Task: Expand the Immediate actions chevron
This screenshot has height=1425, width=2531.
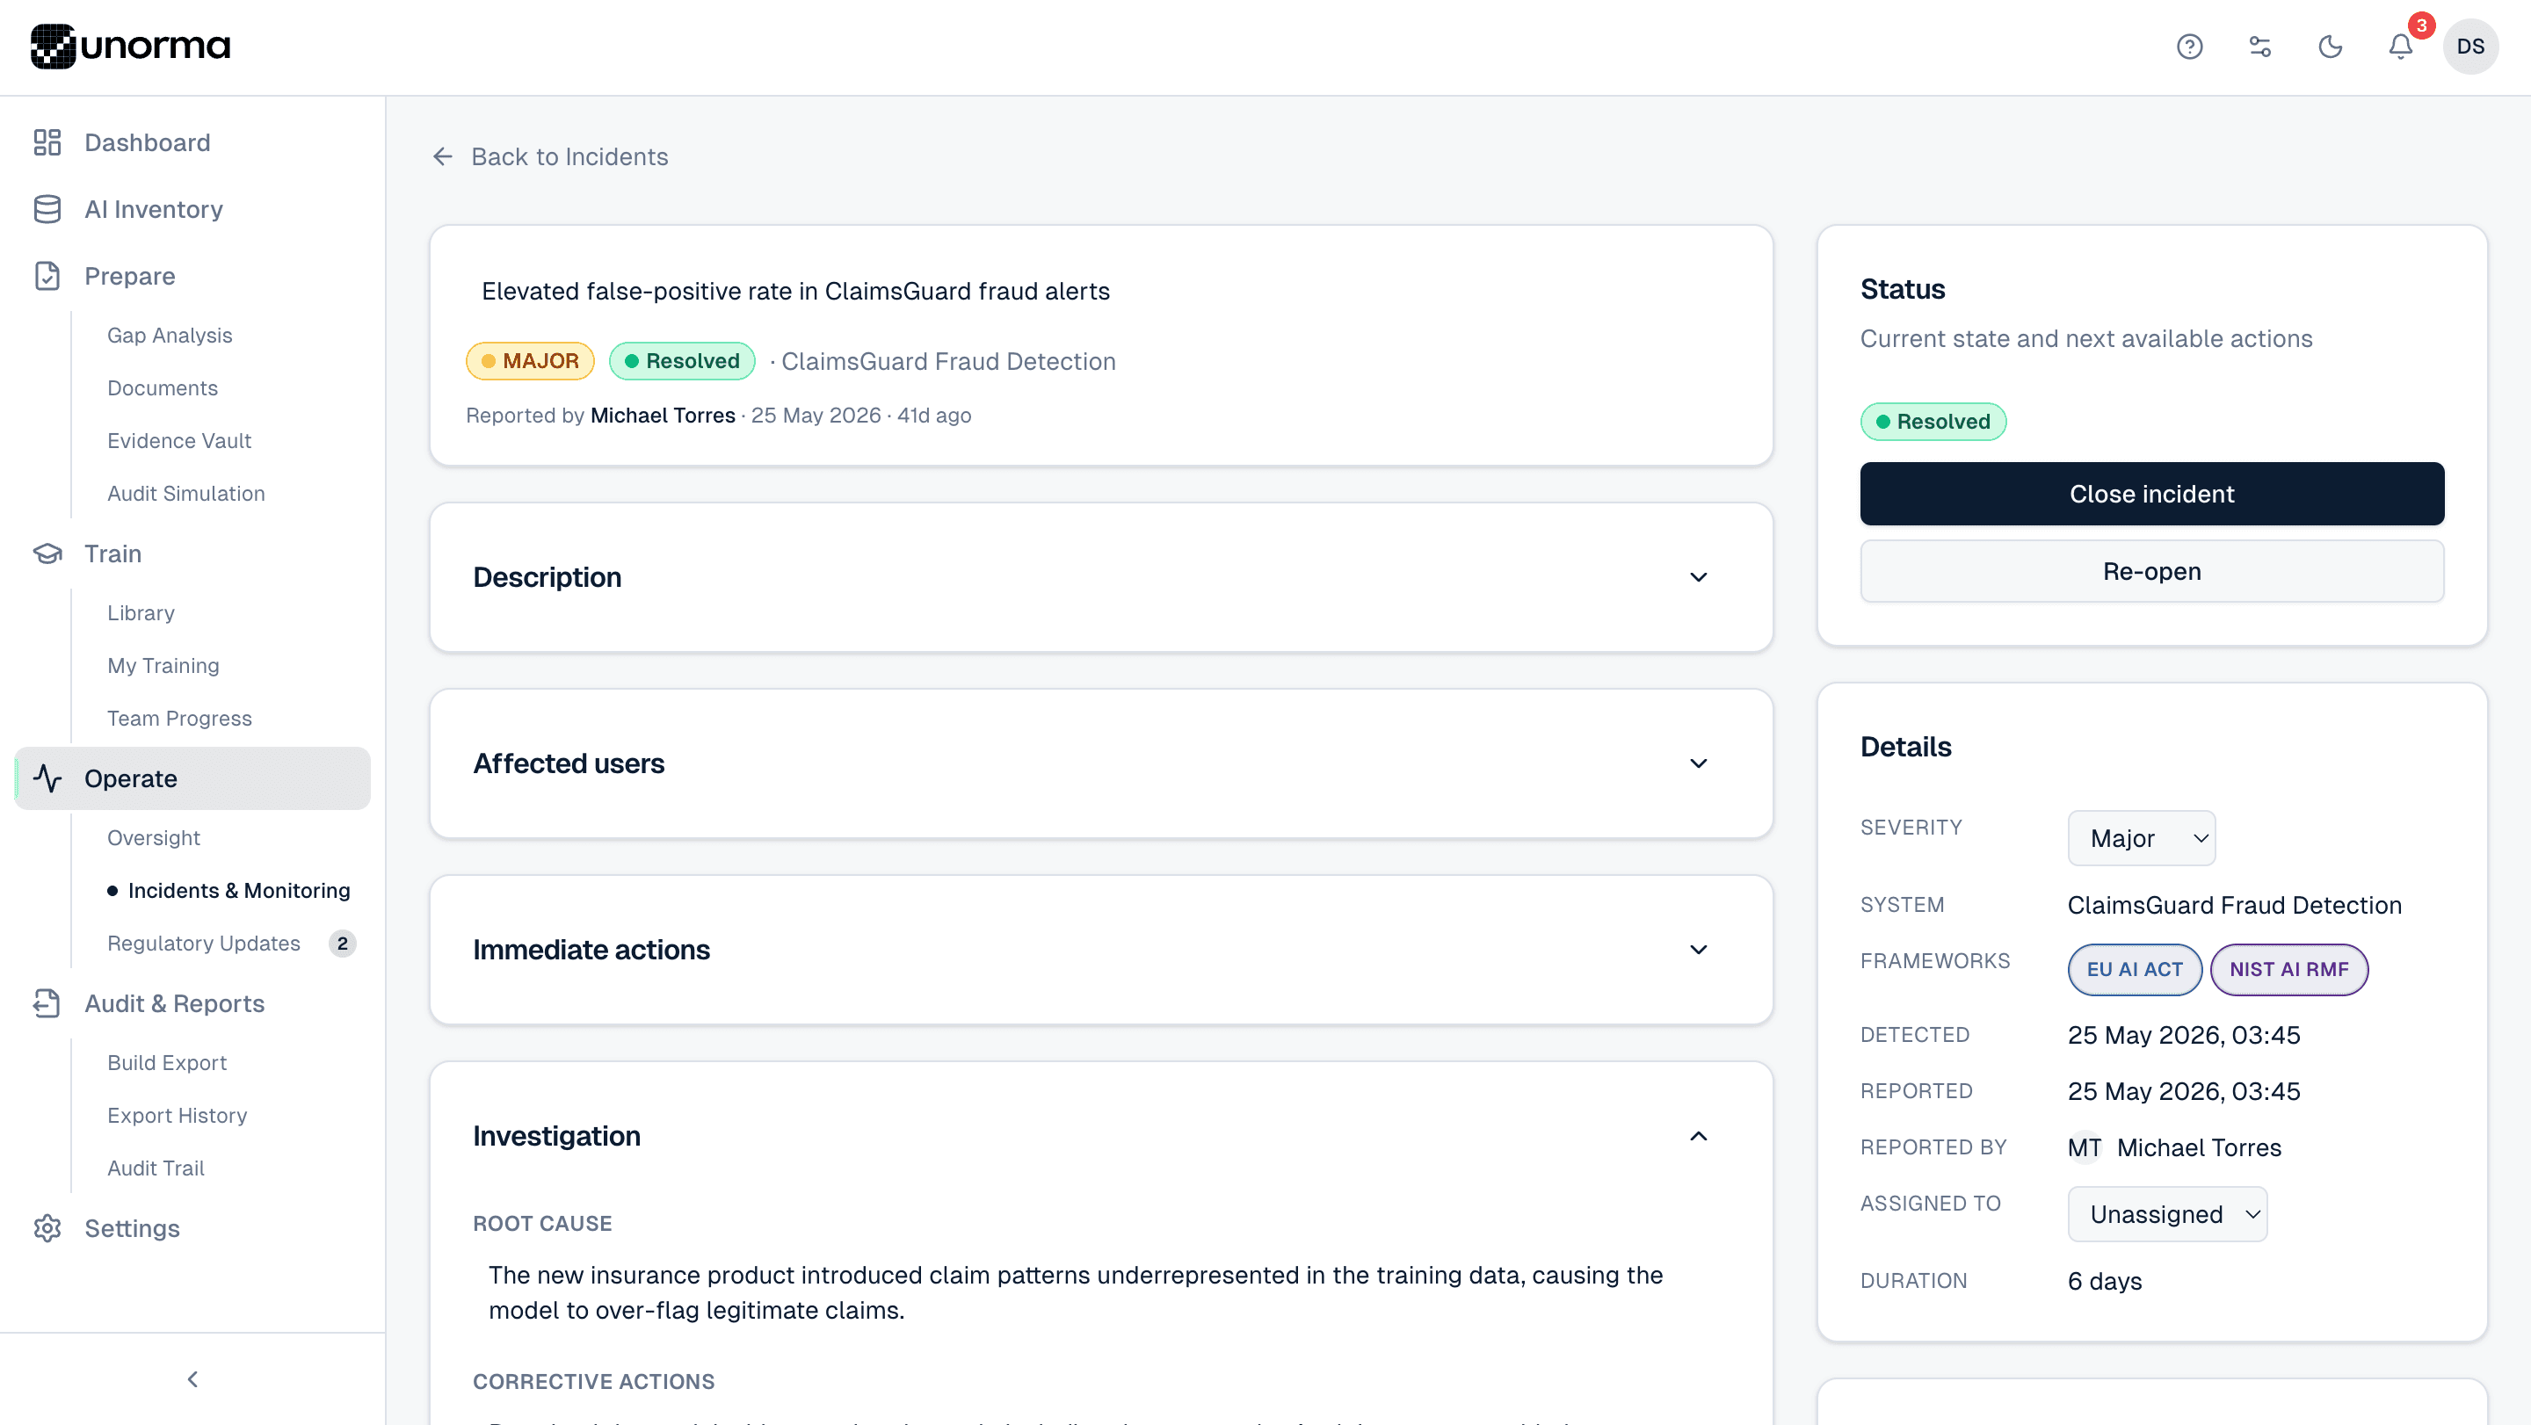Action: (1698, 950)
